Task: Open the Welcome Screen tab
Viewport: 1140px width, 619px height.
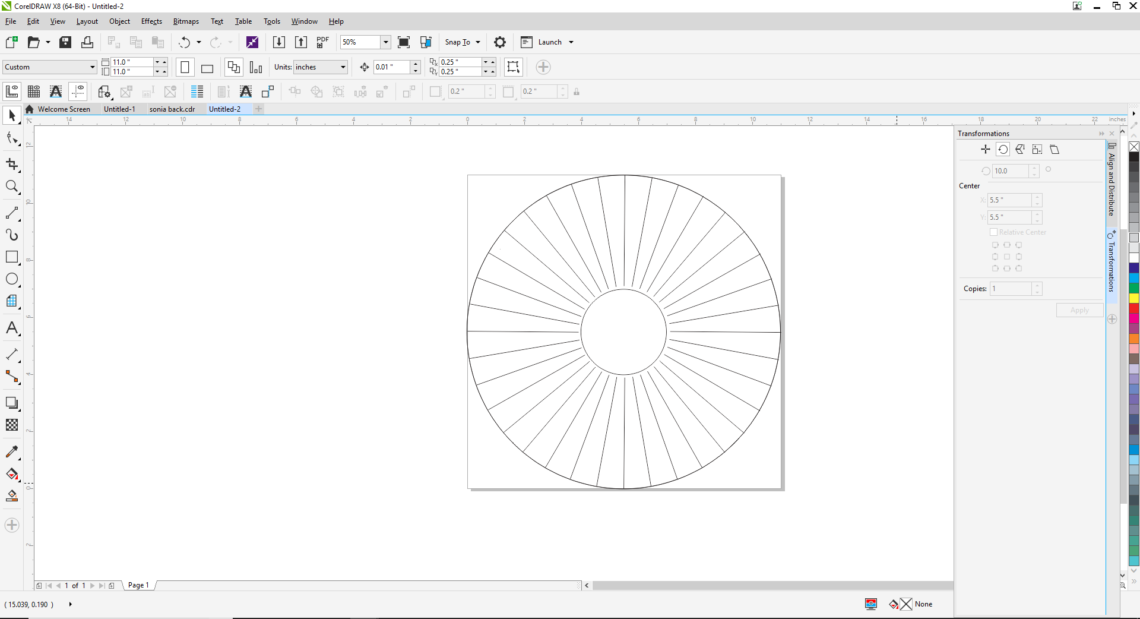Action: click(x=58, y=109)
